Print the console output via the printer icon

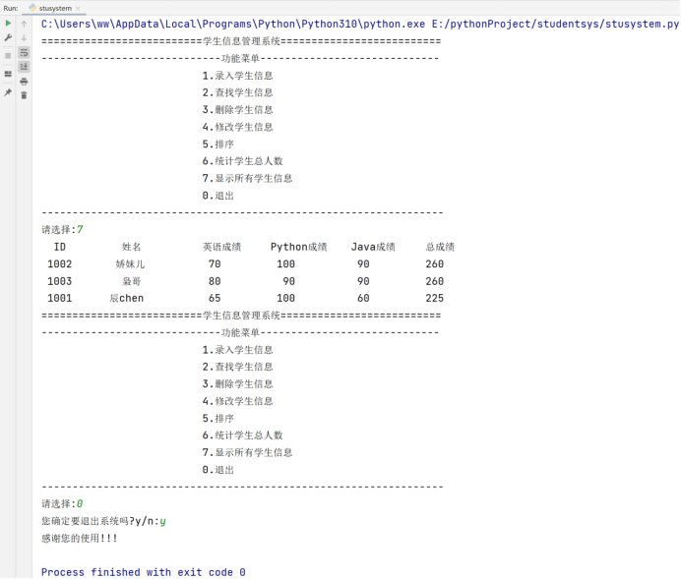24,82
